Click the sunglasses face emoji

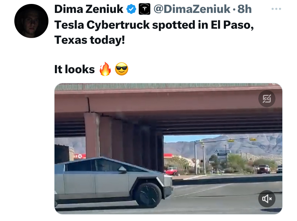click(122, 69)
